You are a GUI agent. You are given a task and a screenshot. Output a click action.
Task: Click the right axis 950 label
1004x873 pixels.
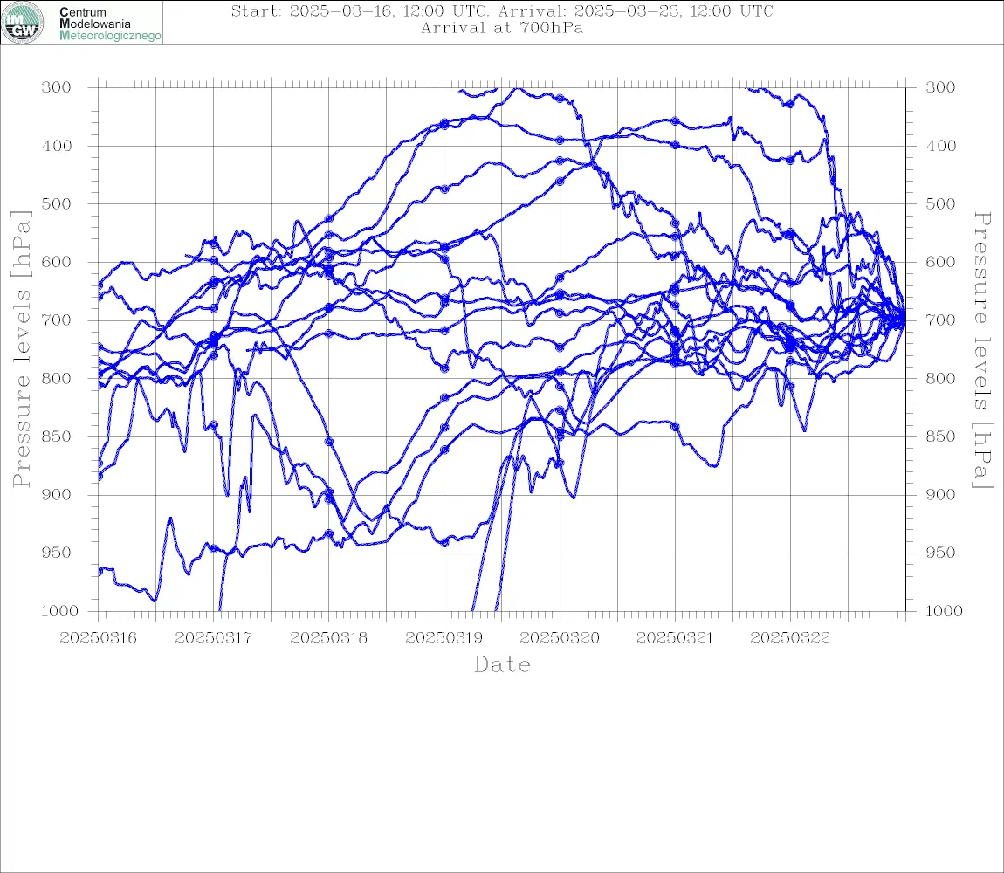coord(940,552)
